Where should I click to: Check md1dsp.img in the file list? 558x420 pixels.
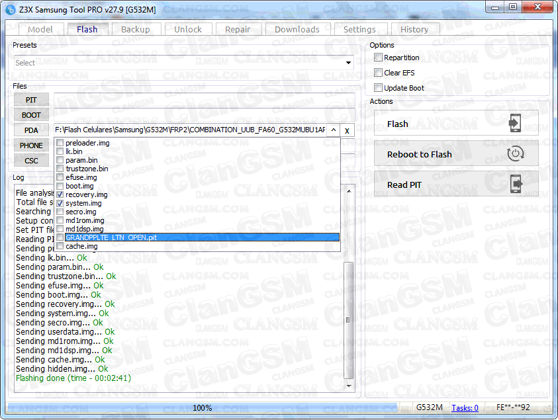(x=60, y=229)
